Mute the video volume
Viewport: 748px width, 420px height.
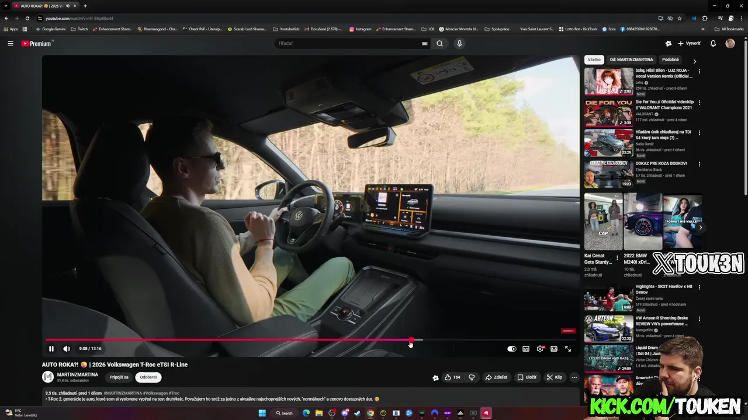click(67, 349)
